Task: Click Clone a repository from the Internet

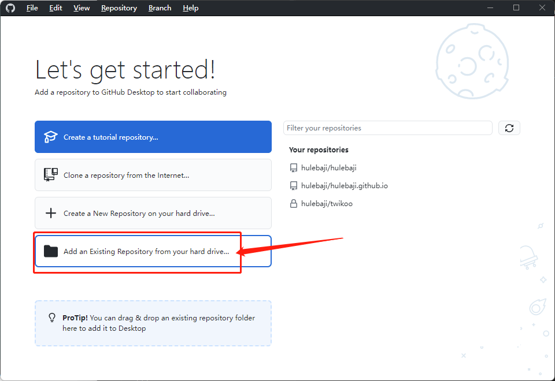Action: (x=153, y=175)
